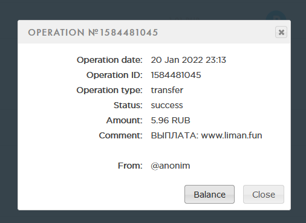Dismiss dialog using the X icon
The image size is (306, 223).
click(x=281, y=32)
